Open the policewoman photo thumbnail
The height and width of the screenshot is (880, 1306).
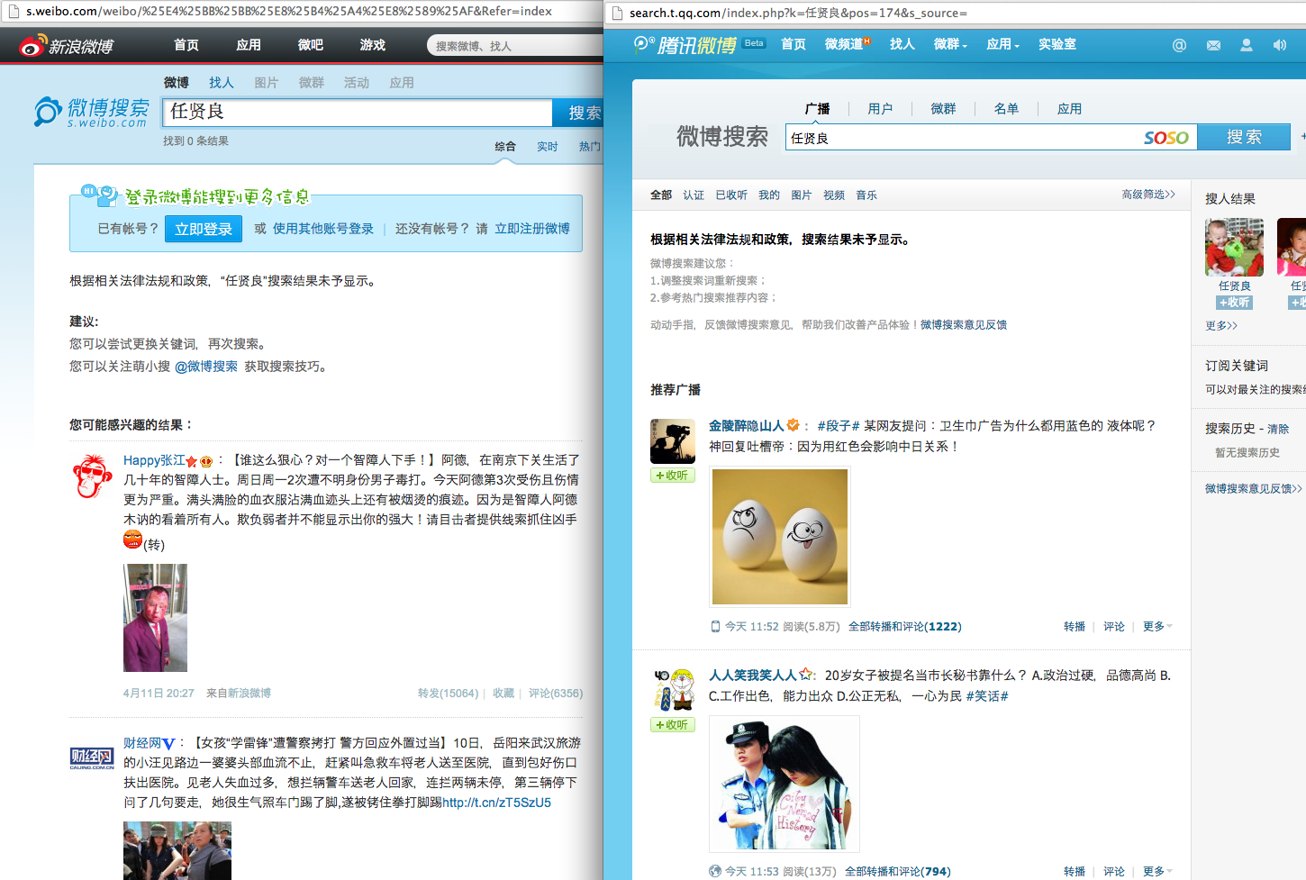[785, 784]
